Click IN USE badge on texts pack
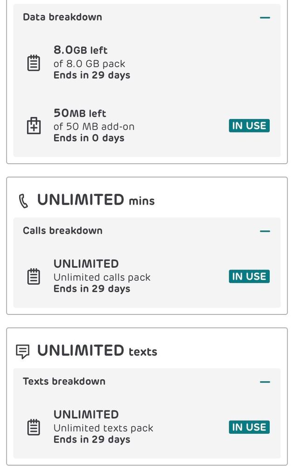Viewport: 294px width, 466px height. (x=249, y=427)
